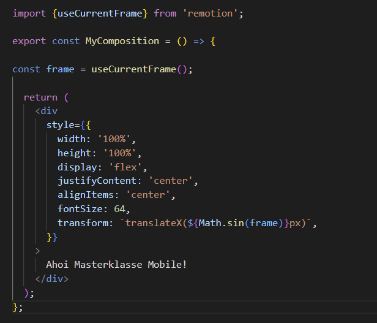
Task: Click the 'return' keyword
Action: tap(40, 97)
